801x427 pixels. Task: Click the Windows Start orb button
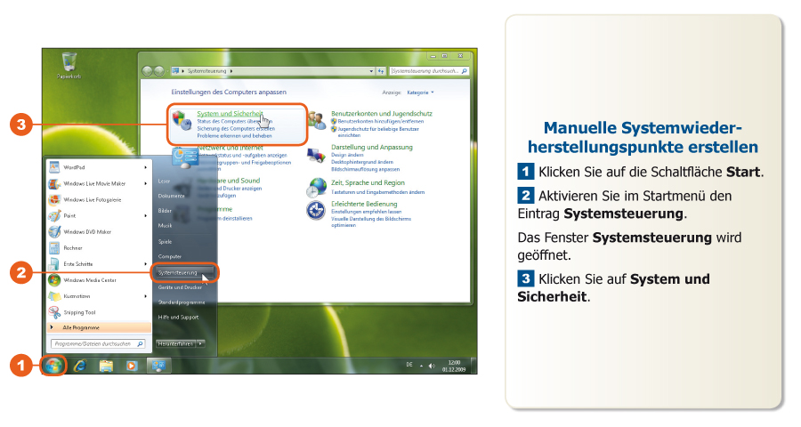click(53, 366)
